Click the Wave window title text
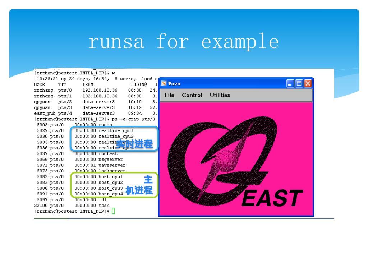 pos(174,83)
